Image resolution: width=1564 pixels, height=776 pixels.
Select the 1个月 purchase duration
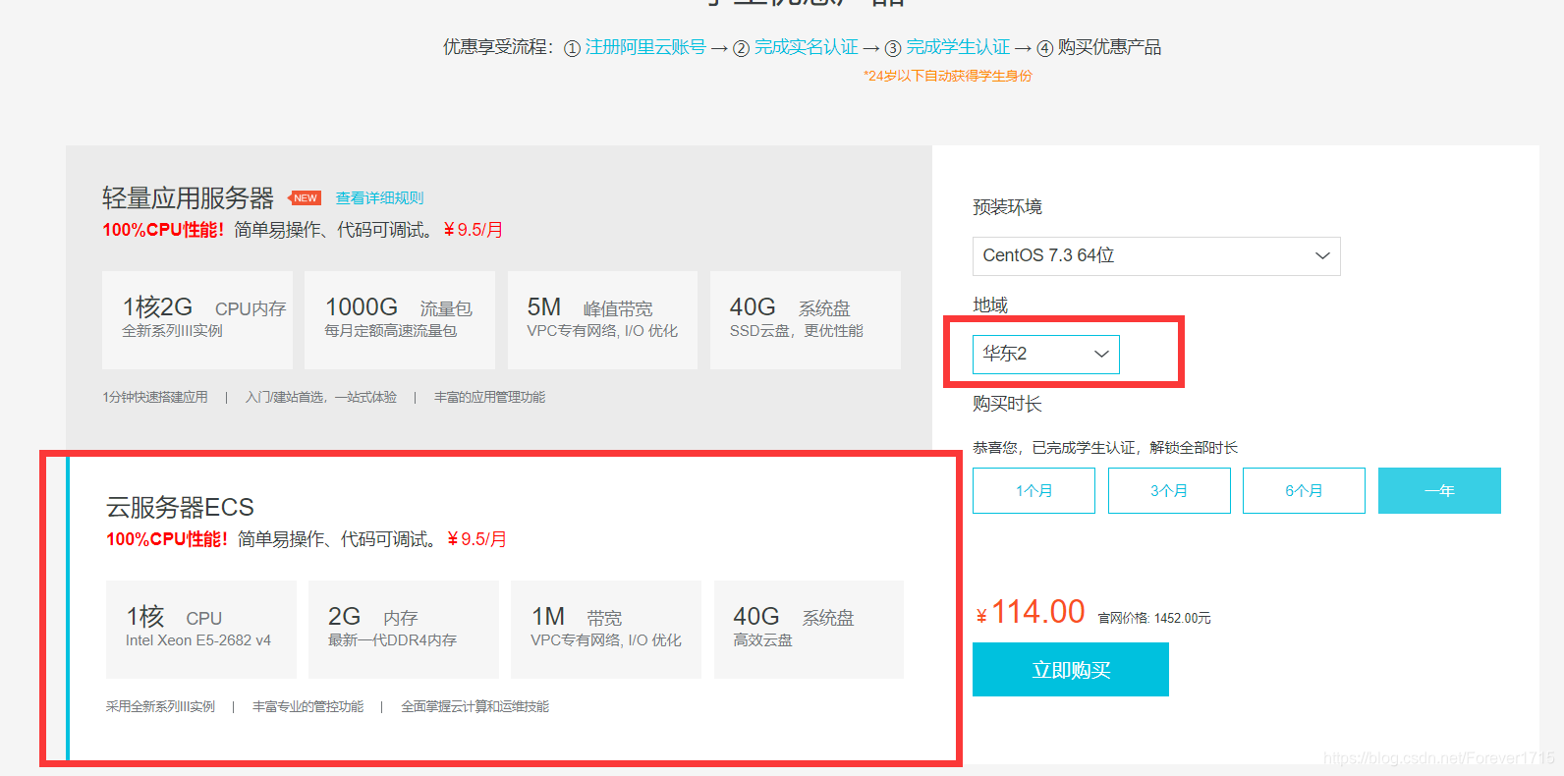pos(1033,490)
